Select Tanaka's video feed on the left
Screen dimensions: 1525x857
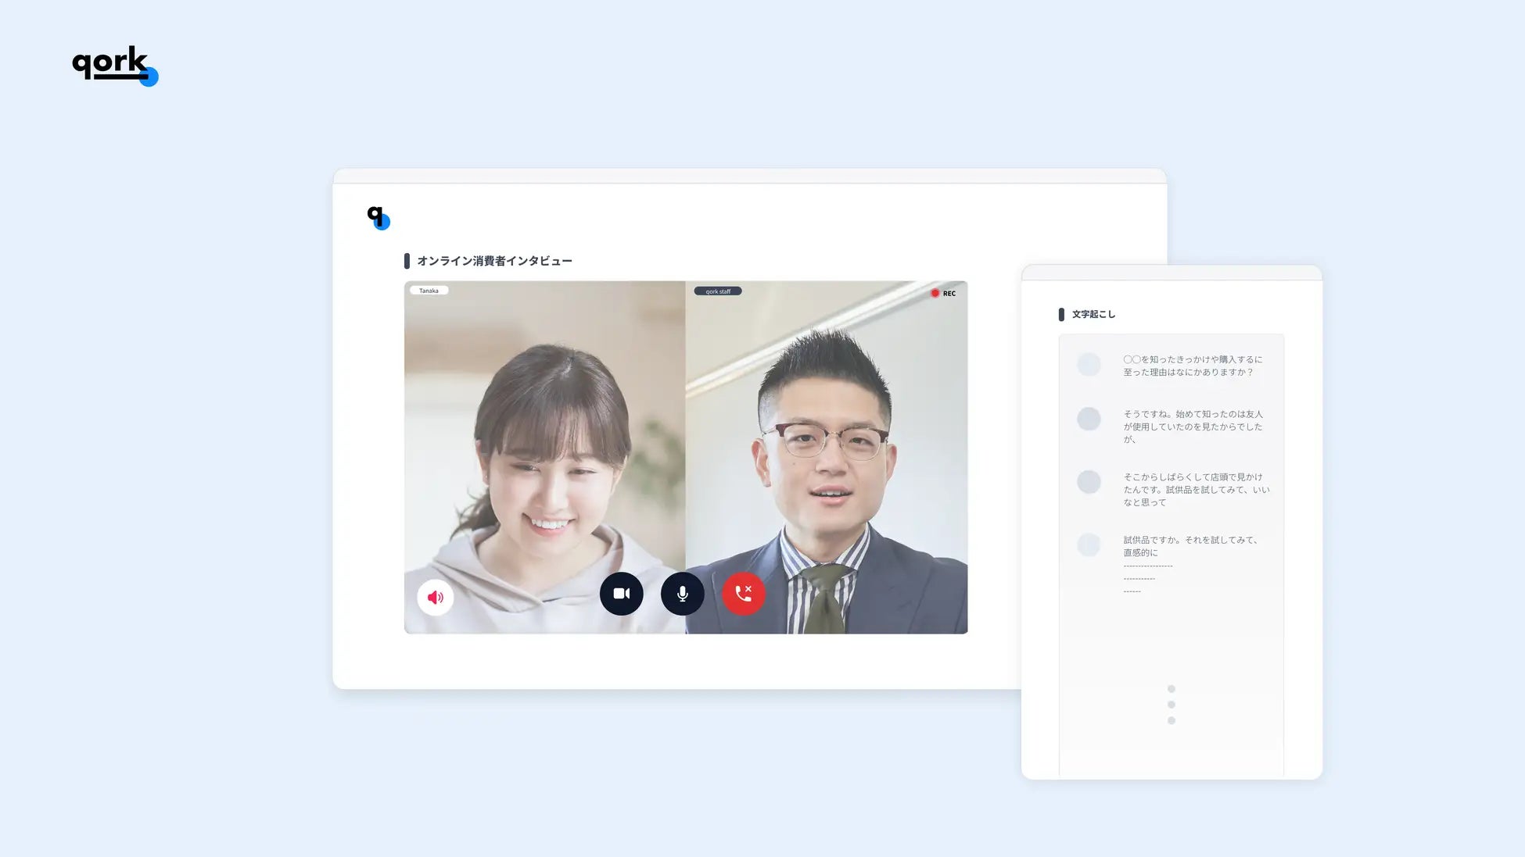pos(544,437)
